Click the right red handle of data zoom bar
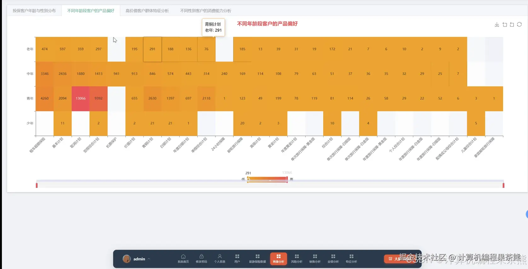The image size is (528, 269). [x=503, y=185]
